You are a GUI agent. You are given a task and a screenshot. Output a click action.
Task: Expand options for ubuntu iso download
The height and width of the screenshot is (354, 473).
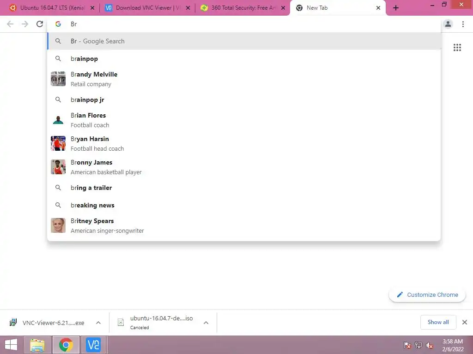pos(206,323)
